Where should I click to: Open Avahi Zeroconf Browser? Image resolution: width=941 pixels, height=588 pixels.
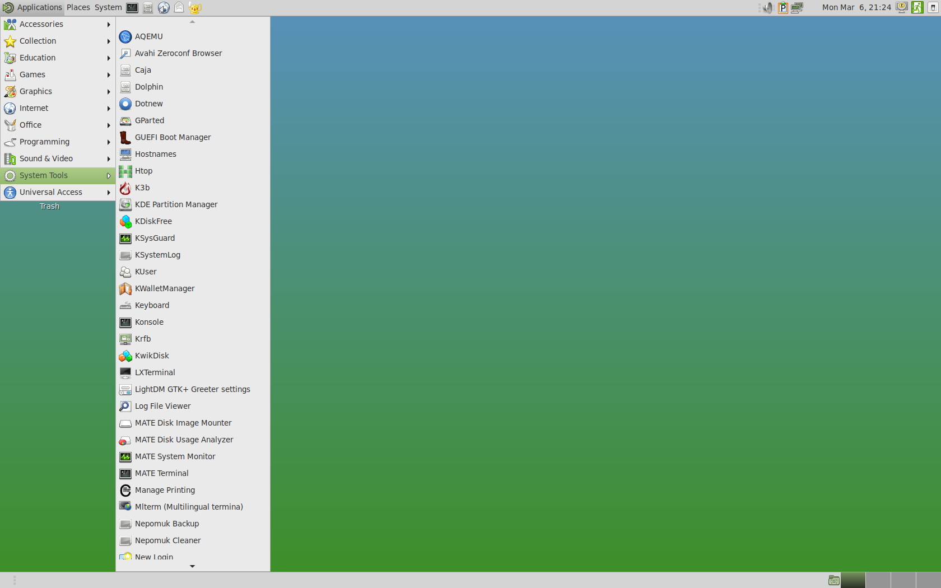[x=193, y=53]
